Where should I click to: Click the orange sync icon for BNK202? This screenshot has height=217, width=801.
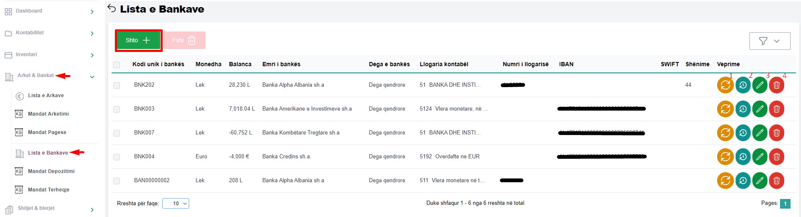click(725, 85)
